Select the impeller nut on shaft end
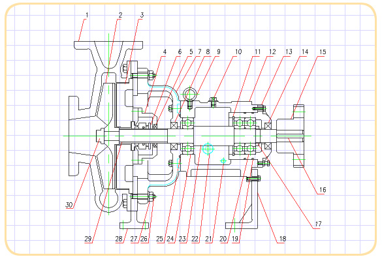 click(100, 136)
